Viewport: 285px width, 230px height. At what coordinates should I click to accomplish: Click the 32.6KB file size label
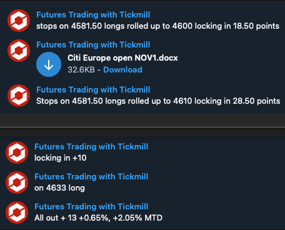point(81,70)
